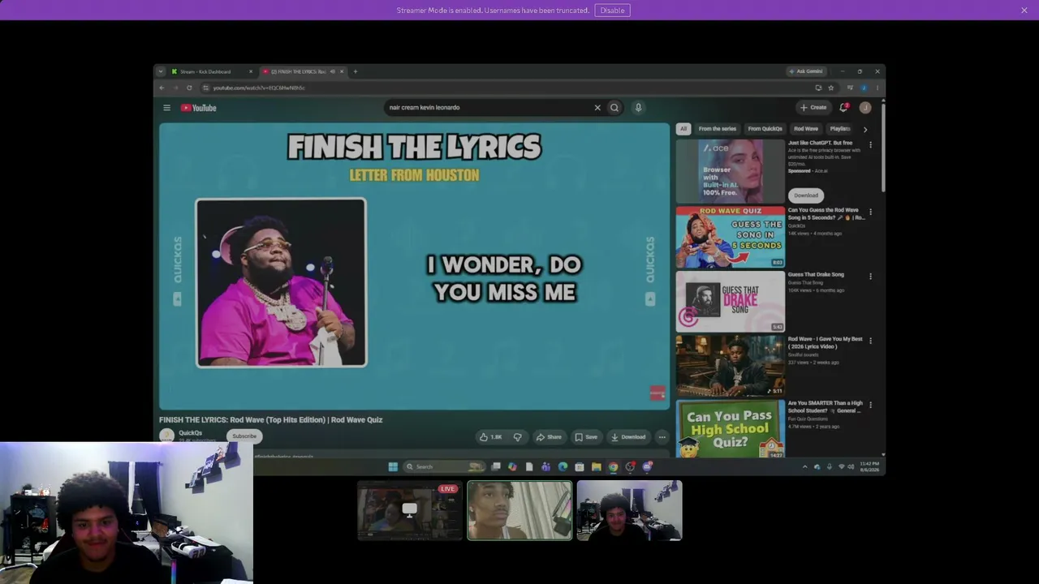
Task: Show hidden system tray icons
Action: click(805, 466)
